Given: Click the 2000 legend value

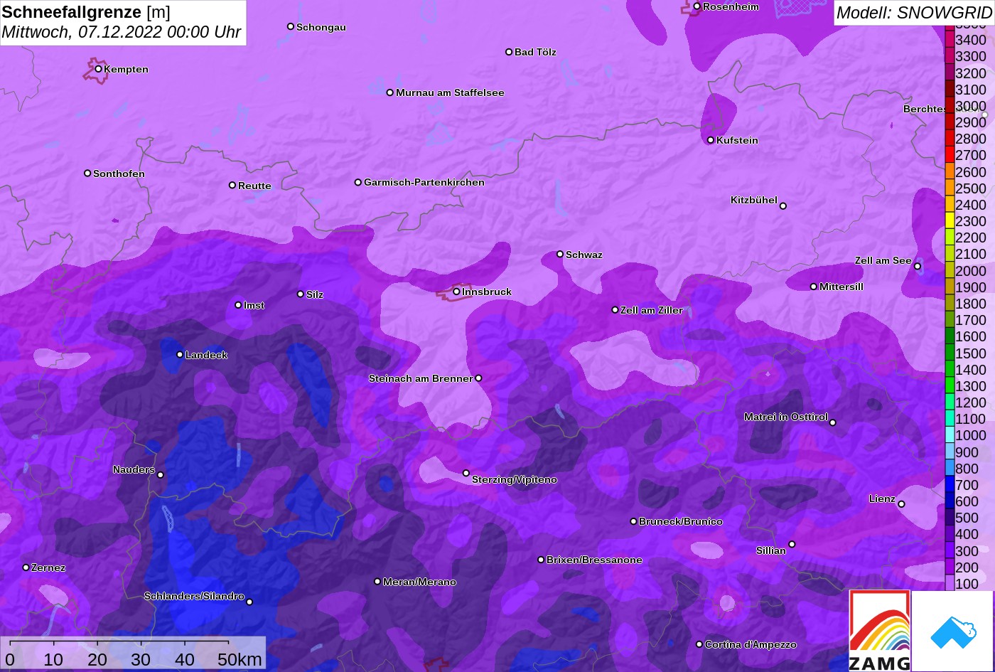Looking at the screenshot, I should click(971, 271).
